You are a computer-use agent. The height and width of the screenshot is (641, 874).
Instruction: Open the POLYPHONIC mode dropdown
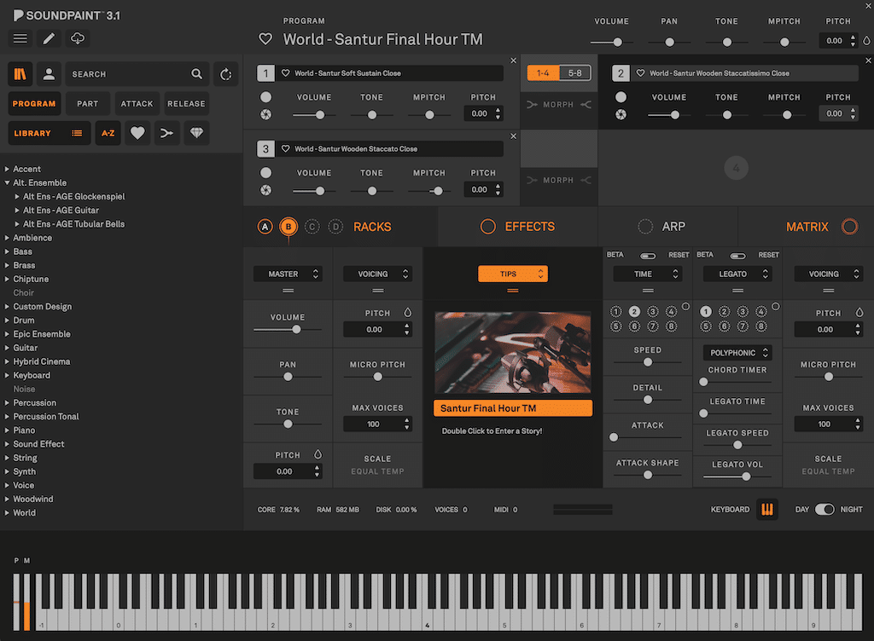737,353
